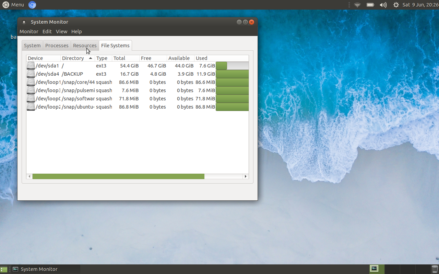
Task: Sort by the Total column header
Action: [x=126, y=58]
